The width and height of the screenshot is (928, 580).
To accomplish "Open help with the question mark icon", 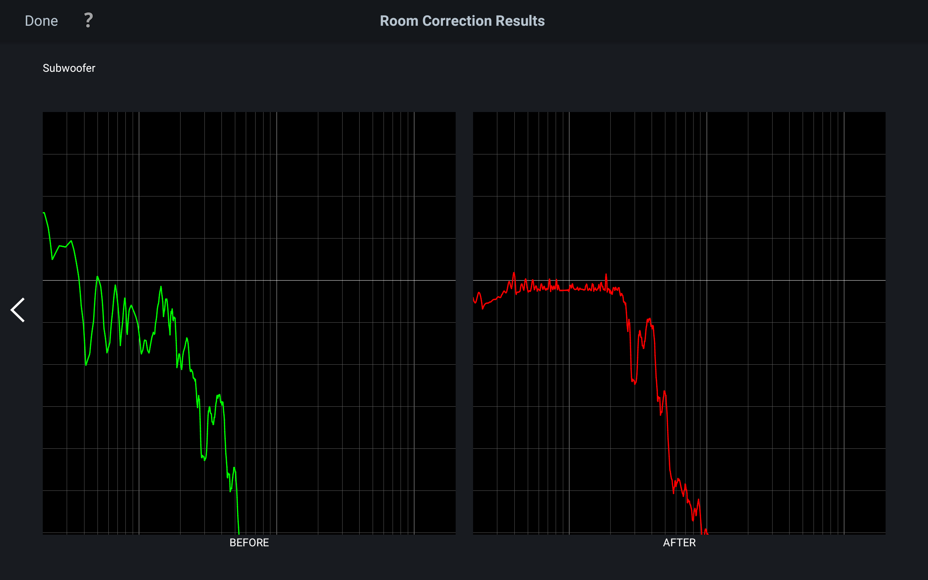I will click(x=88, y=20).
